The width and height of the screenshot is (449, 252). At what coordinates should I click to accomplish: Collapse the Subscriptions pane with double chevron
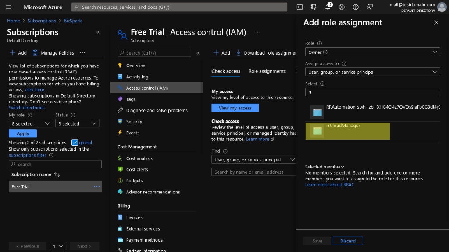[98, 32]
